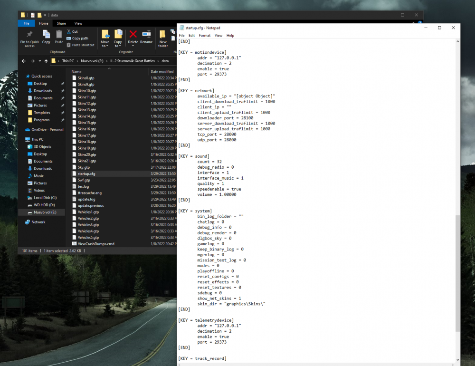Click the Pin to Quick access icon
Screen dimensions: 475x366
[29, 35]
